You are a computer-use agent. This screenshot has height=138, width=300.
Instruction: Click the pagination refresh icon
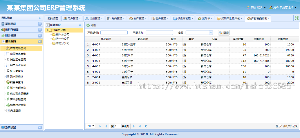146,126
